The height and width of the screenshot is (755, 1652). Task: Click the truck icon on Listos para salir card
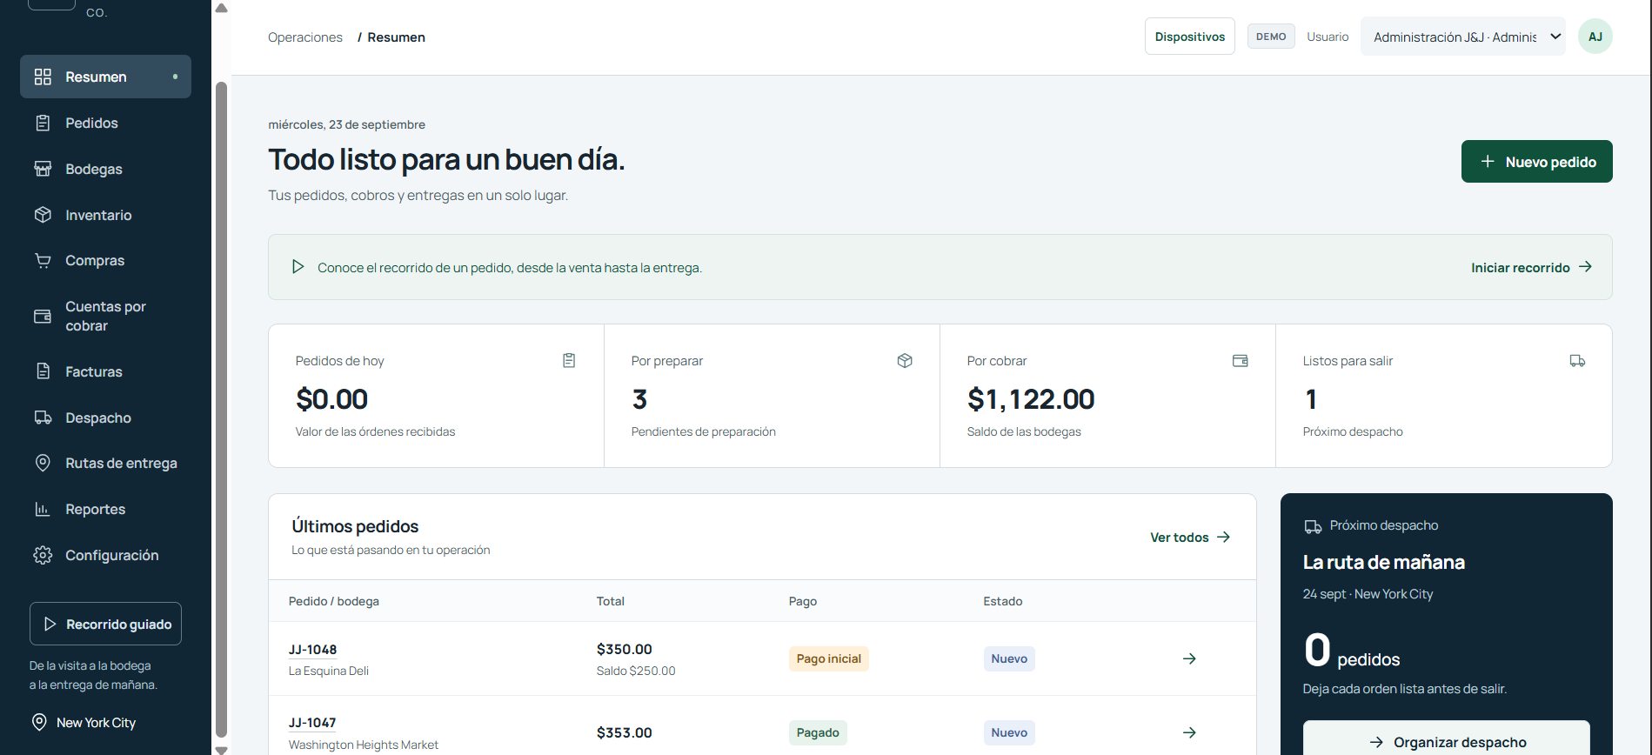coord(1577,360)
